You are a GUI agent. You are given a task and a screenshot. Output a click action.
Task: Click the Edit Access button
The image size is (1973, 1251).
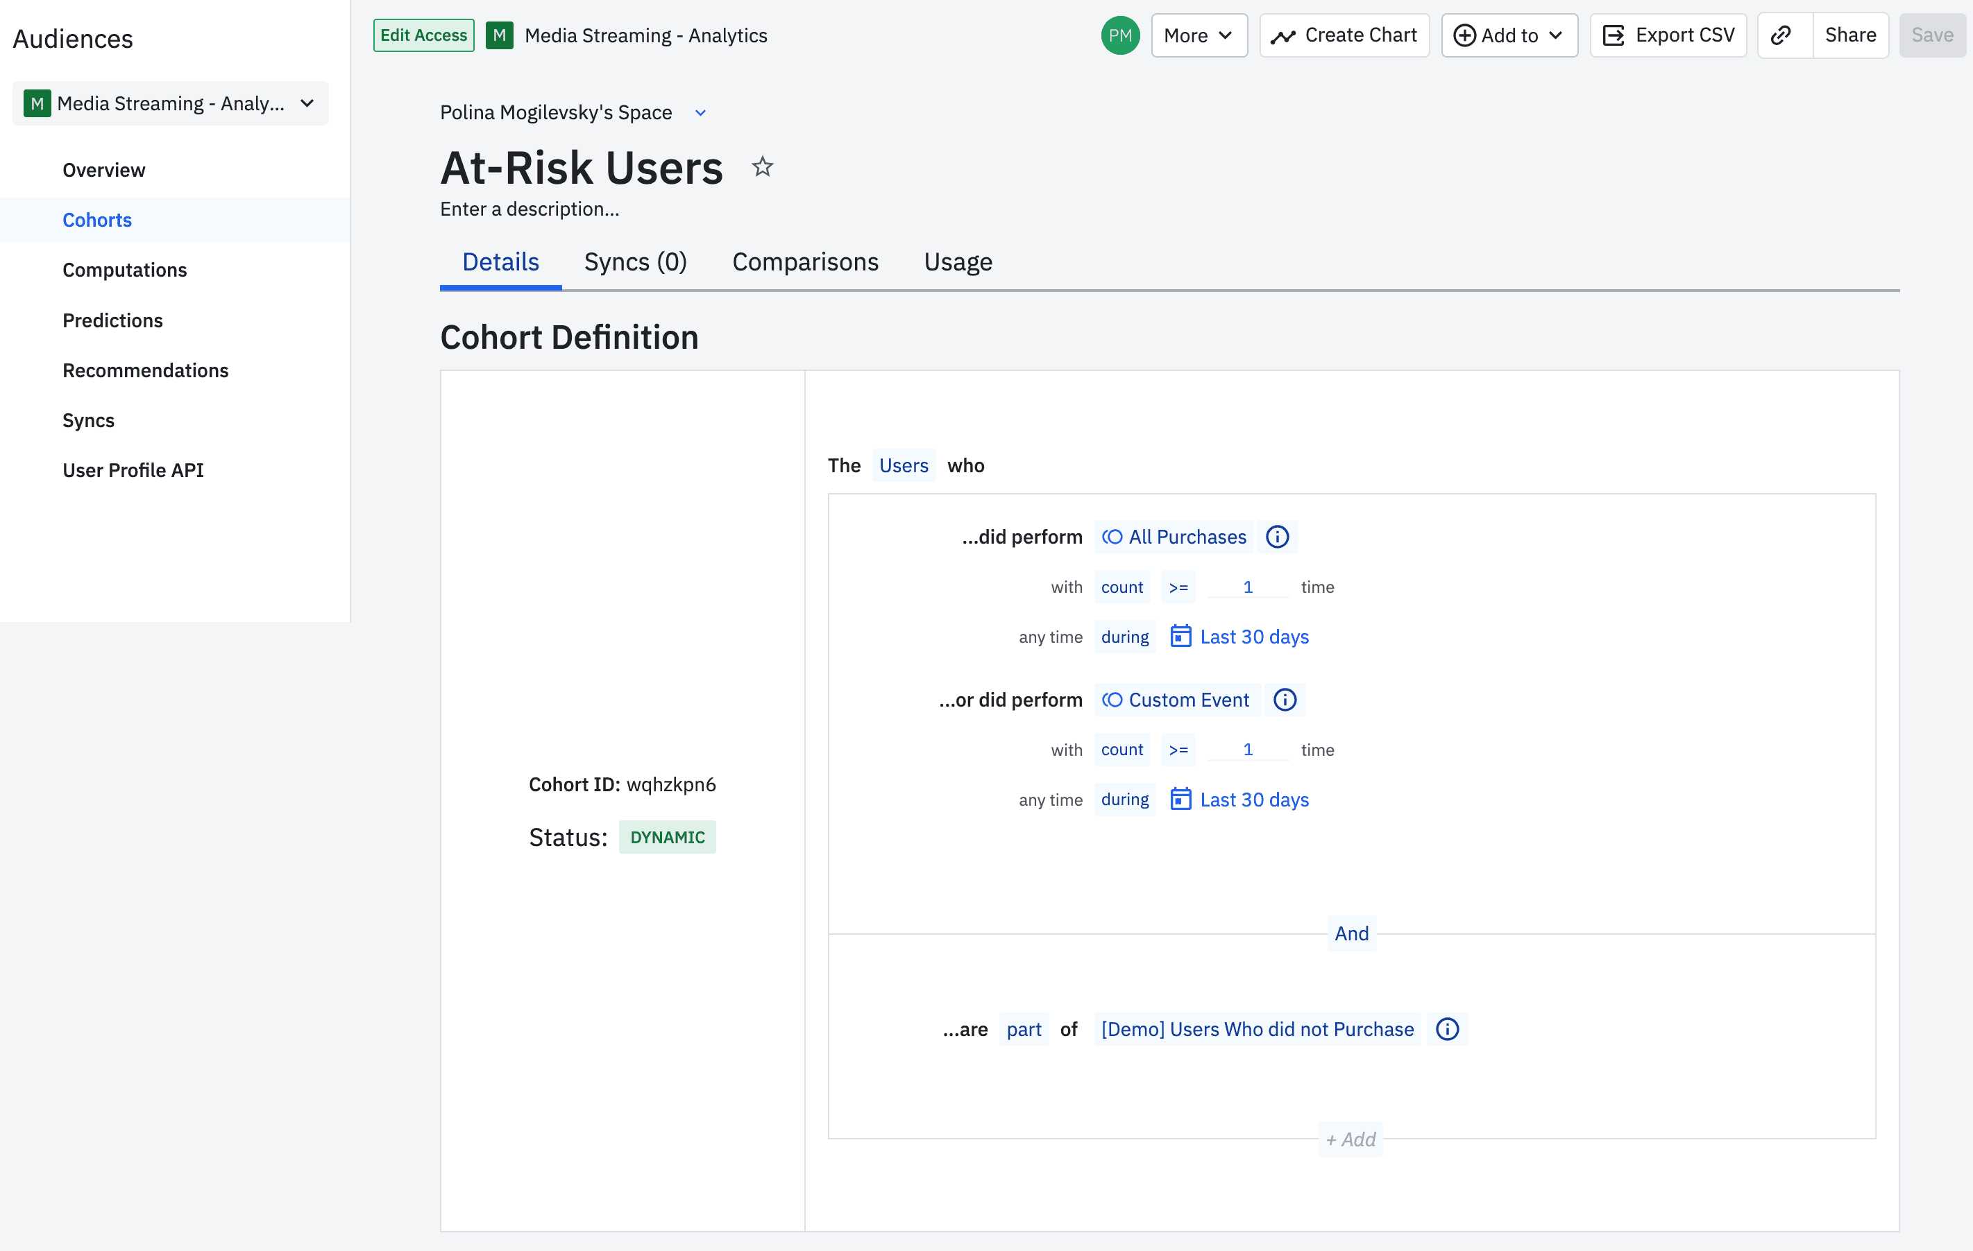[423, 35]
